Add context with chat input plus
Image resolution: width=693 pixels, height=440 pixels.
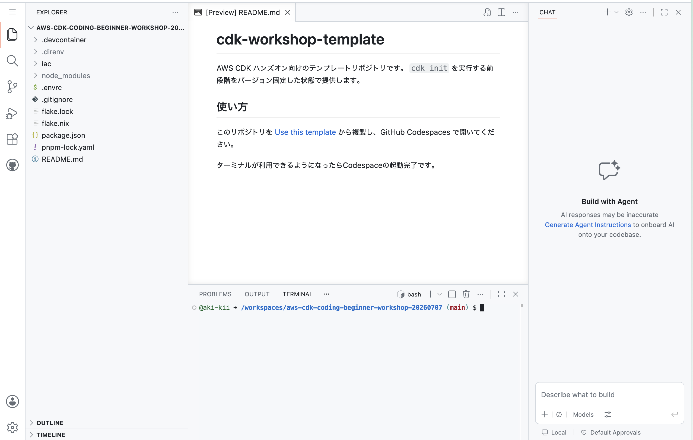click(545, 415)
